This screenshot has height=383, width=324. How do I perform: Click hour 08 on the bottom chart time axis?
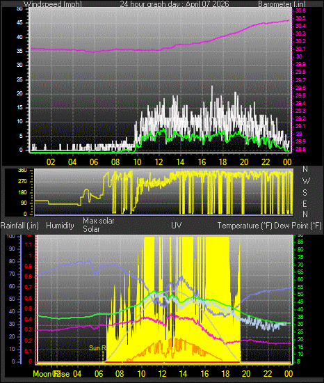click(120, 374)
